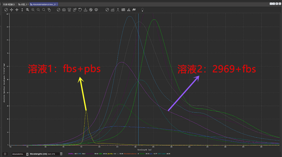
Task: Select the four-arrow pan tool
Action: [12, 10]
